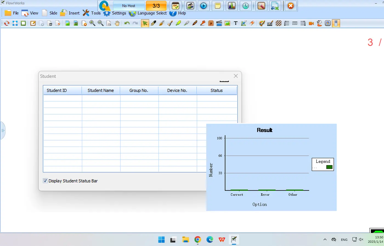
Task: Click the clear page eraser icon
Action: pyautogui.click(x=58, y=23)
